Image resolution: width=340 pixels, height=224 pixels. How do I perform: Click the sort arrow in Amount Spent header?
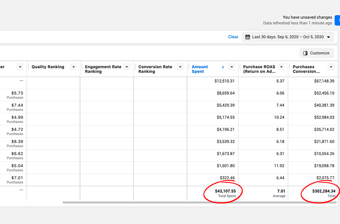click(x=223, y=67)
